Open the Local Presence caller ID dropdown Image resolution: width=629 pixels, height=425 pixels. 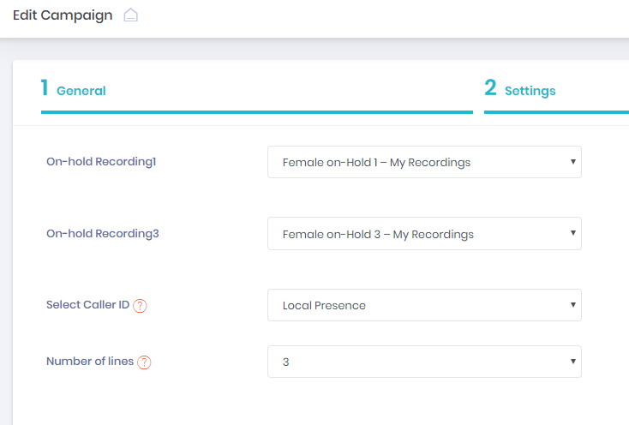423,305
